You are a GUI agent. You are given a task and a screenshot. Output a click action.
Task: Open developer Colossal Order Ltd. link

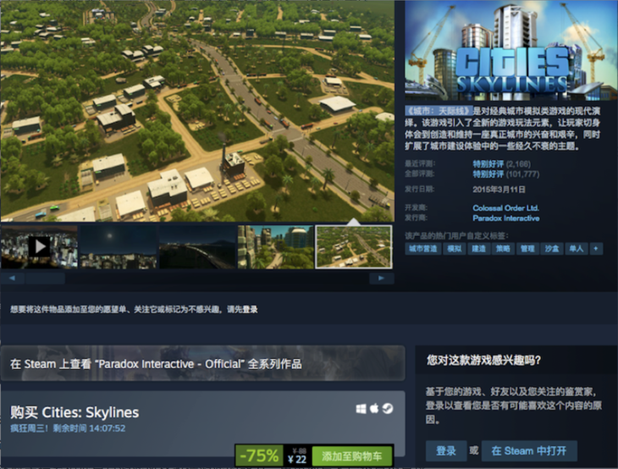click(x=505, y=208)
